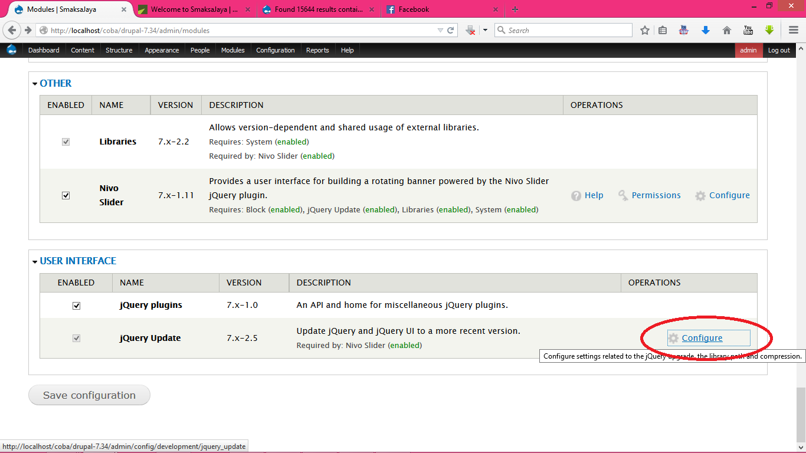Uncheck the jQuery plugins module checkbox
The width and height of the screenshot is (806, 453).
pos(76,306)
